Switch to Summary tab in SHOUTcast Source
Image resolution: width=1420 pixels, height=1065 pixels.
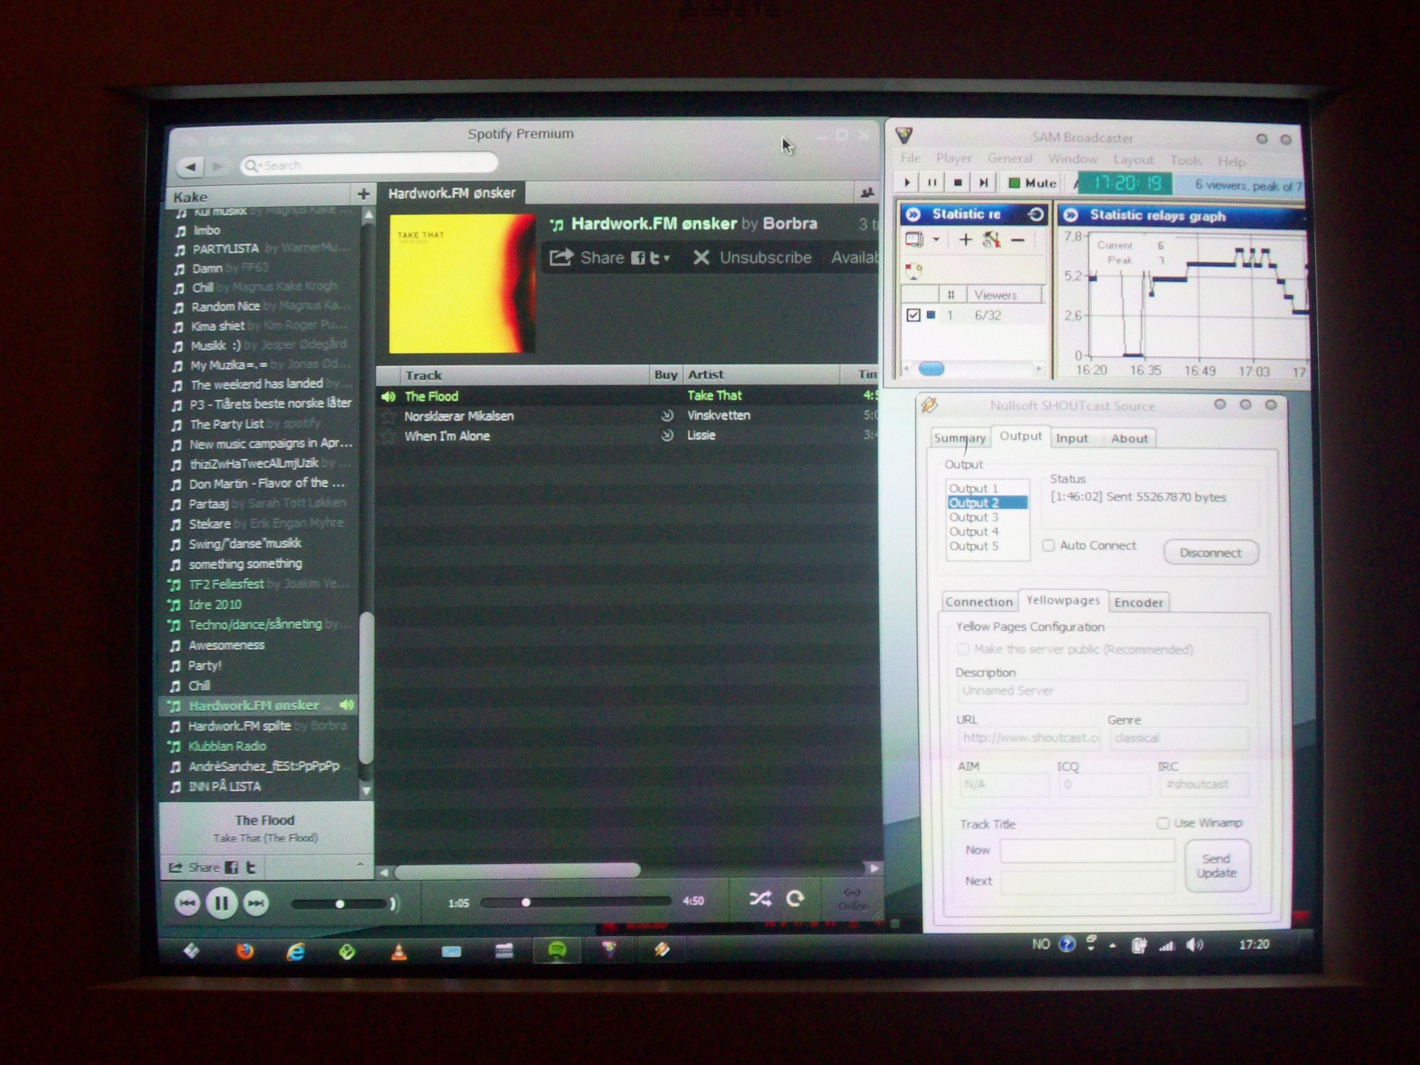point(960,439)
